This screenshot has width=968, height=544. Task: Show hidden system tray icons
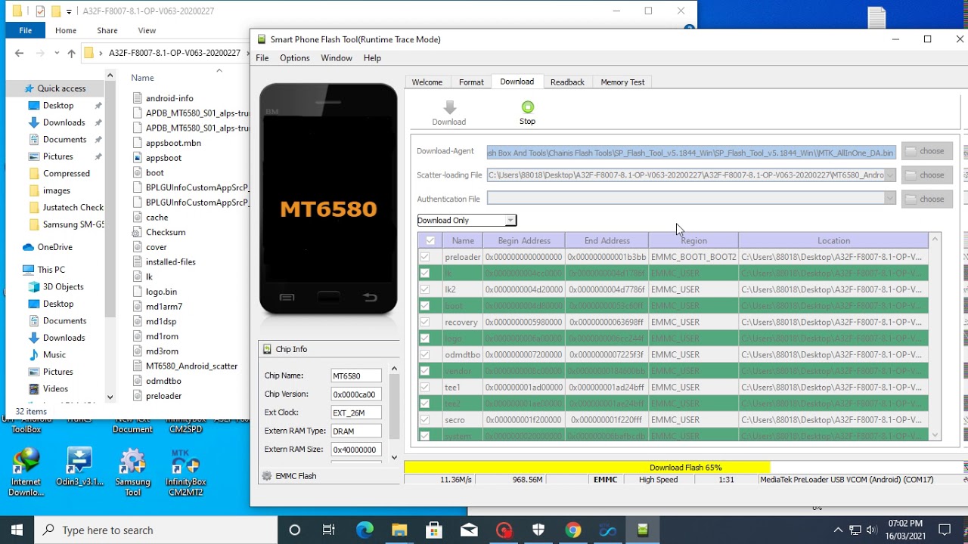(838, 530)
